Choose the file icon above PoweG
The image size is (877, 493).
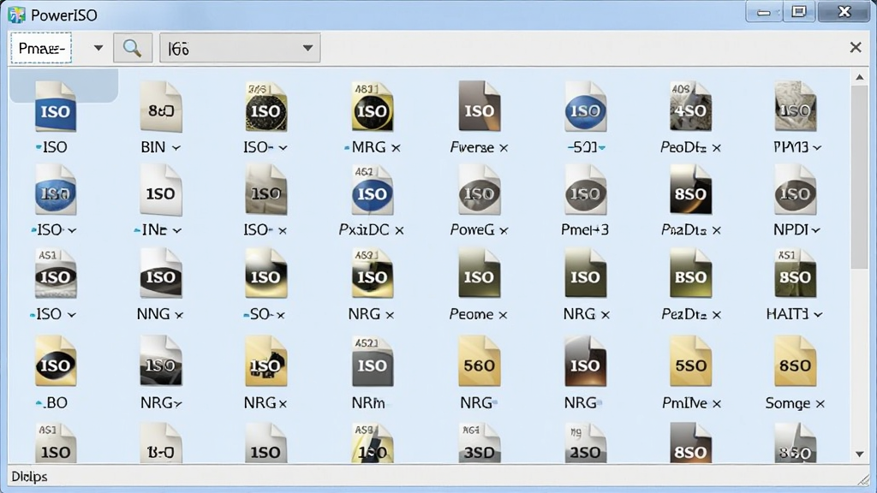click(480, 190)
